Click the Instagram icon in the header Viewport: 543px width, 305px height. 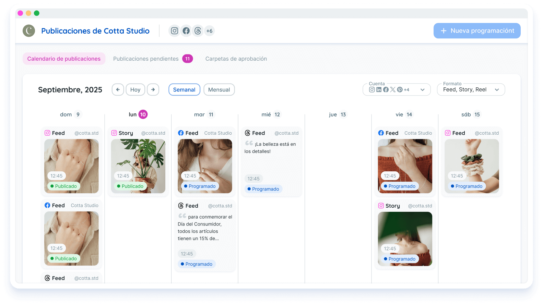point(174,31)
